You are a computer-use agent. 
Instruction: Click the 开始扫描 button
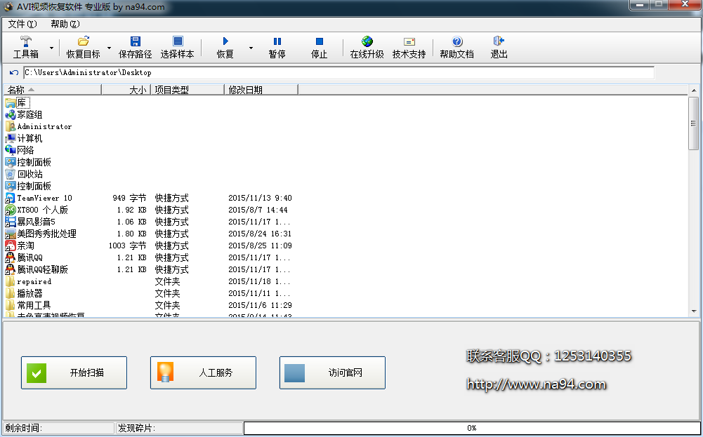(x=74, y=372)
